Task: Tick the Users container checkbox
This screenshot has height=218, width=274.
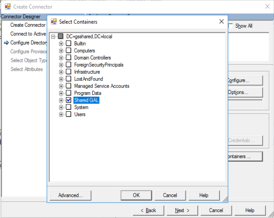Action: (x=69, y=114)
